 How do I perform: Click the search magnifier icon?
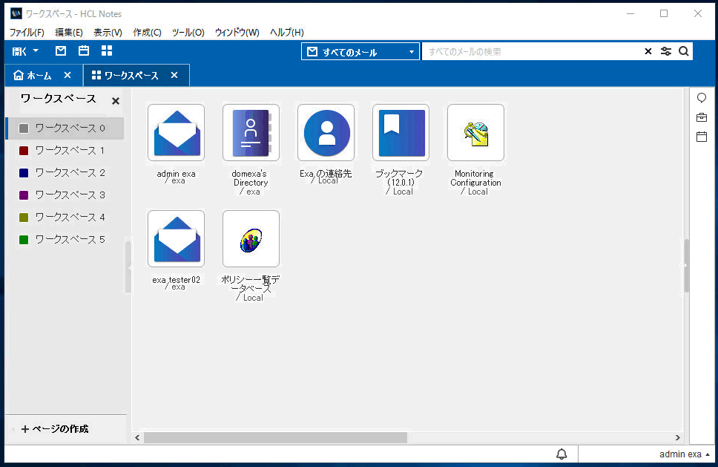click(x=684, y=51)
